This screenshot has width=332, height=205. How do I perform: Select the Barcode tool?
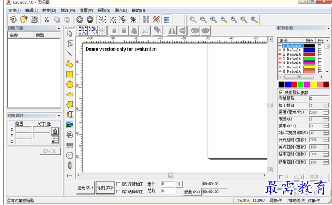69,145
